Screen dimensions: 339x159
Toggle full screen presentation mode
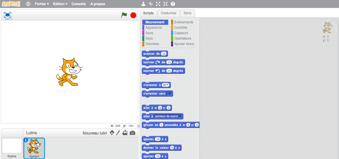click(x=7, y=15)
